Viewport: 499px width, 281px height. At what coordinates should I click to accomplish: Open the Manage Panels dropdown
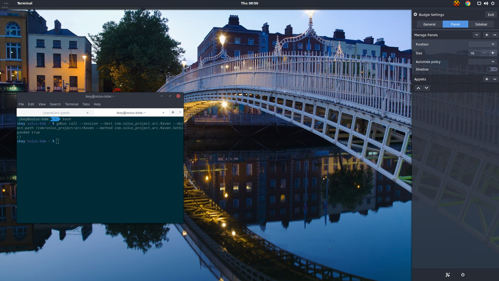476,35
